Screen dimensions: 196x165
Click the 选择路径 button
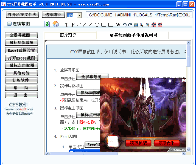click(53, 15)
